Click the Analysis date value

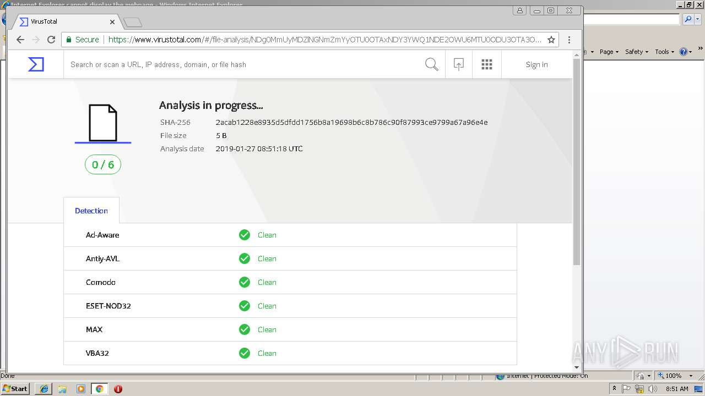pos(259,148)
